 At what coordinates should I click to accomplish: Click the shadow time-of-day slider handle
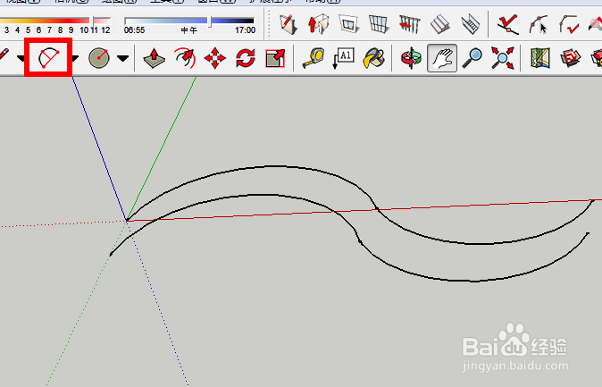coord(209,21)
